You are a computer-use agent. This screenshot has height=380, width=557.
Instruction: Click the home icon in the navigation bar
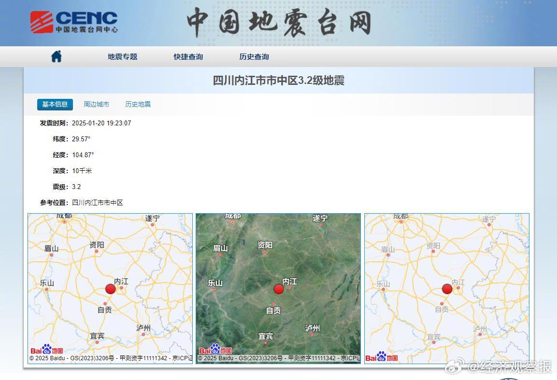[x=56, y=56]
